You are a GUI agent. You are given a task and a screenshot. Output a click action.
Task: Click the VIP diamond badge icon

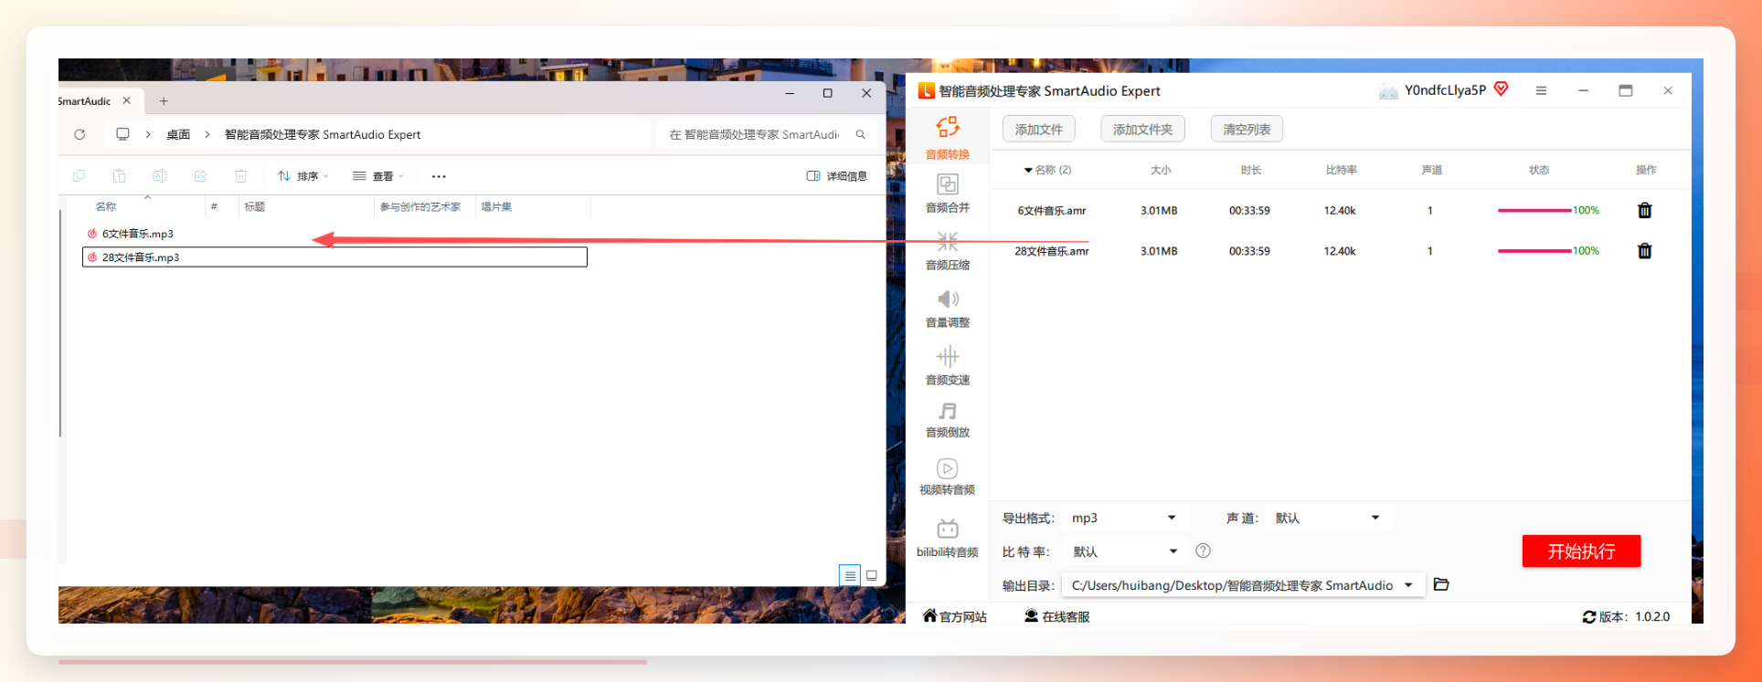[x=1501, y=89]
